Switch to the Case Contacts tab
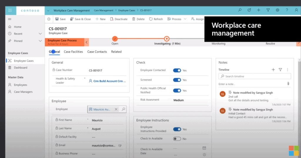This screenshot has height=158, width=301. click(97, 52)
